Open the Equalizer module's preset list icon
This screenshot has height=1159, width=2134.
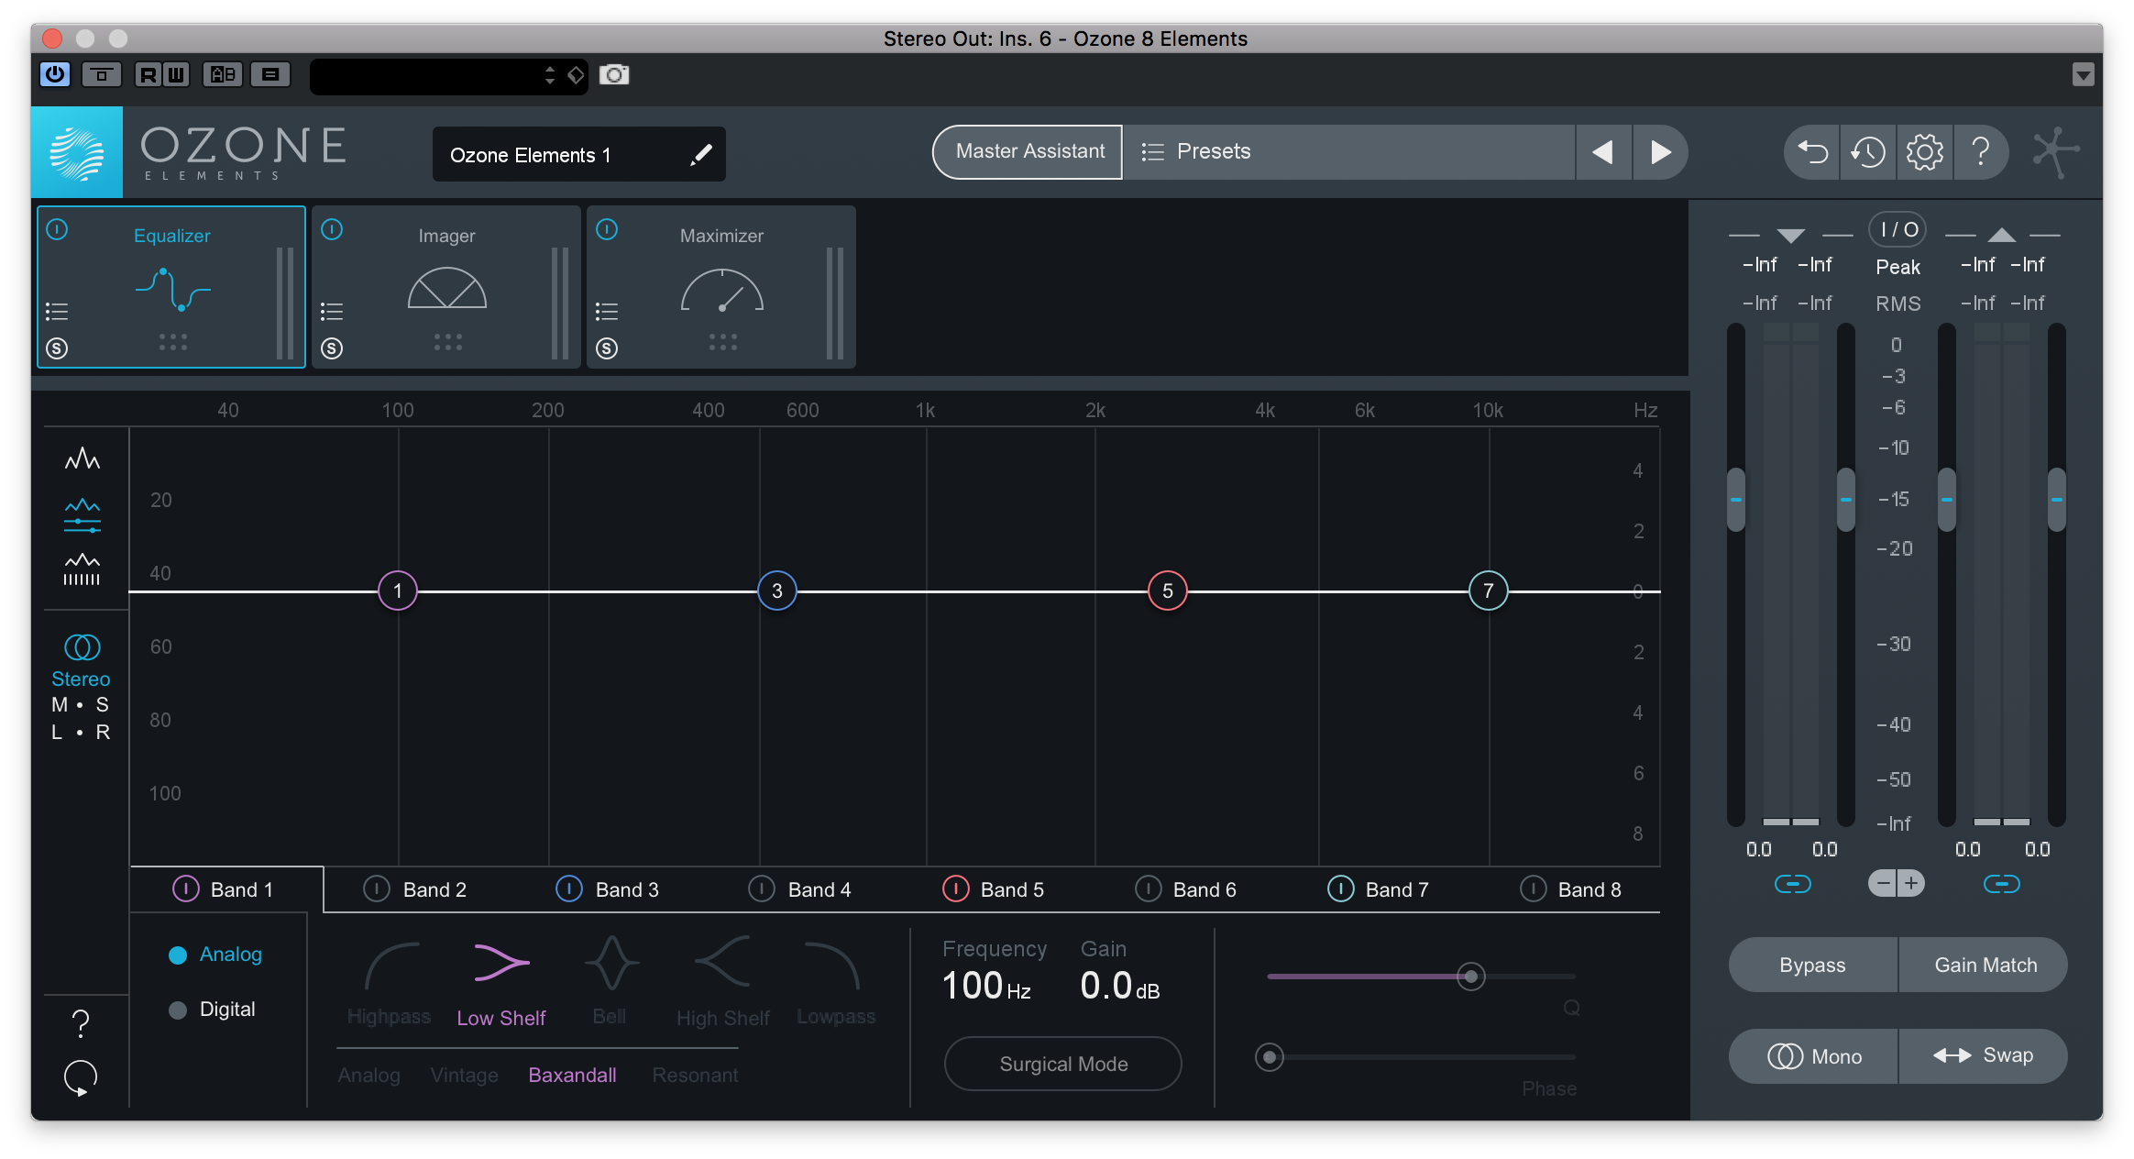click(x=56, y=313)
